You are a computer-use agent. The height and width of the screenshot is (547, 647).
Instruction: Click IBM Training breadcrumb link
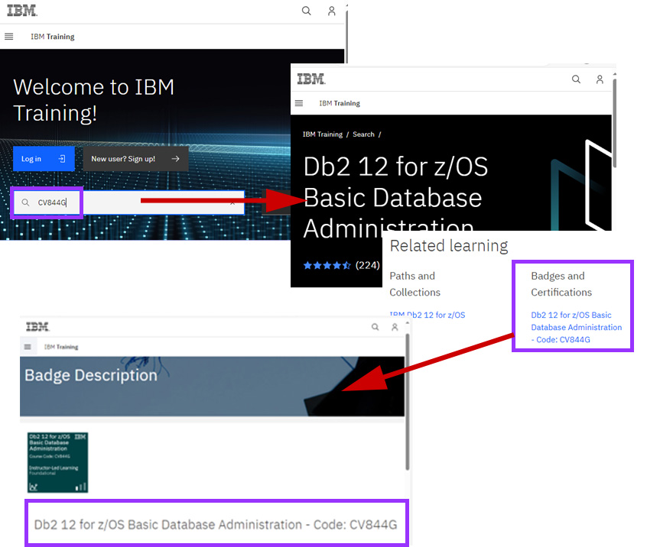pos(323,134)
